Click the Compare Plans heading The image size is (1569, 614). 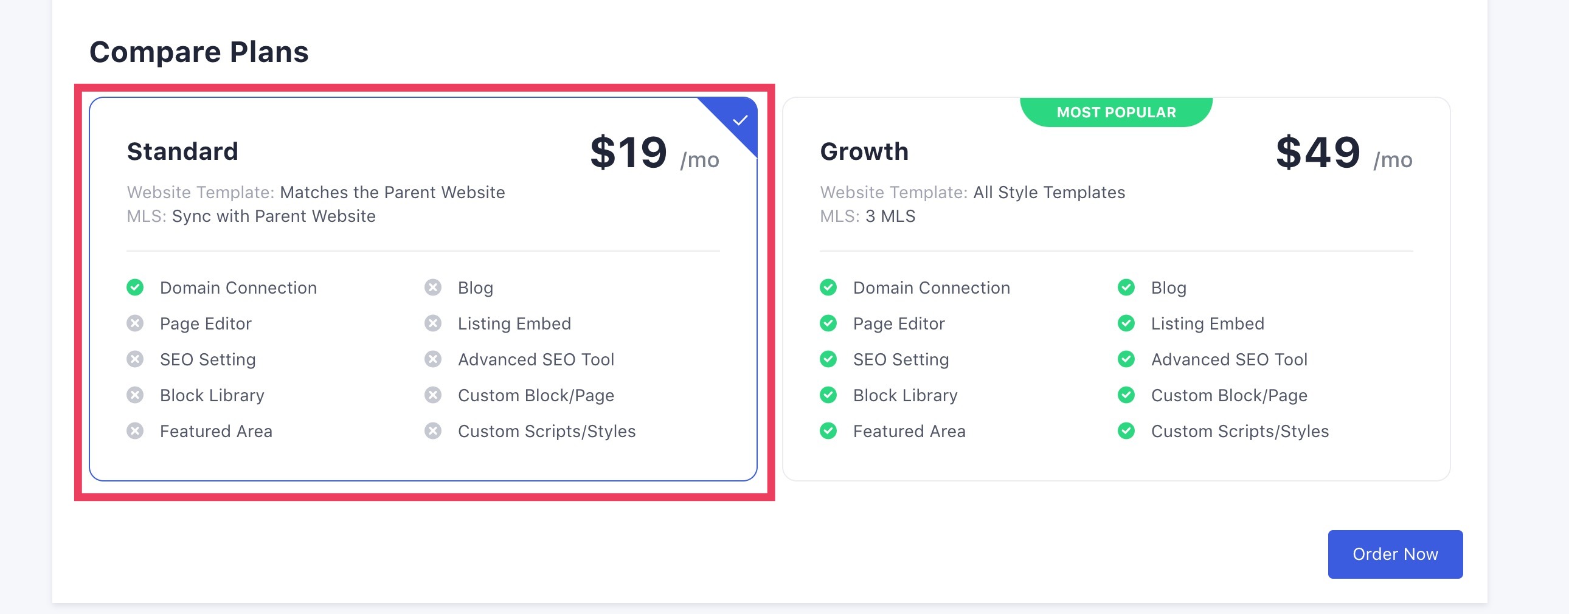199,52
